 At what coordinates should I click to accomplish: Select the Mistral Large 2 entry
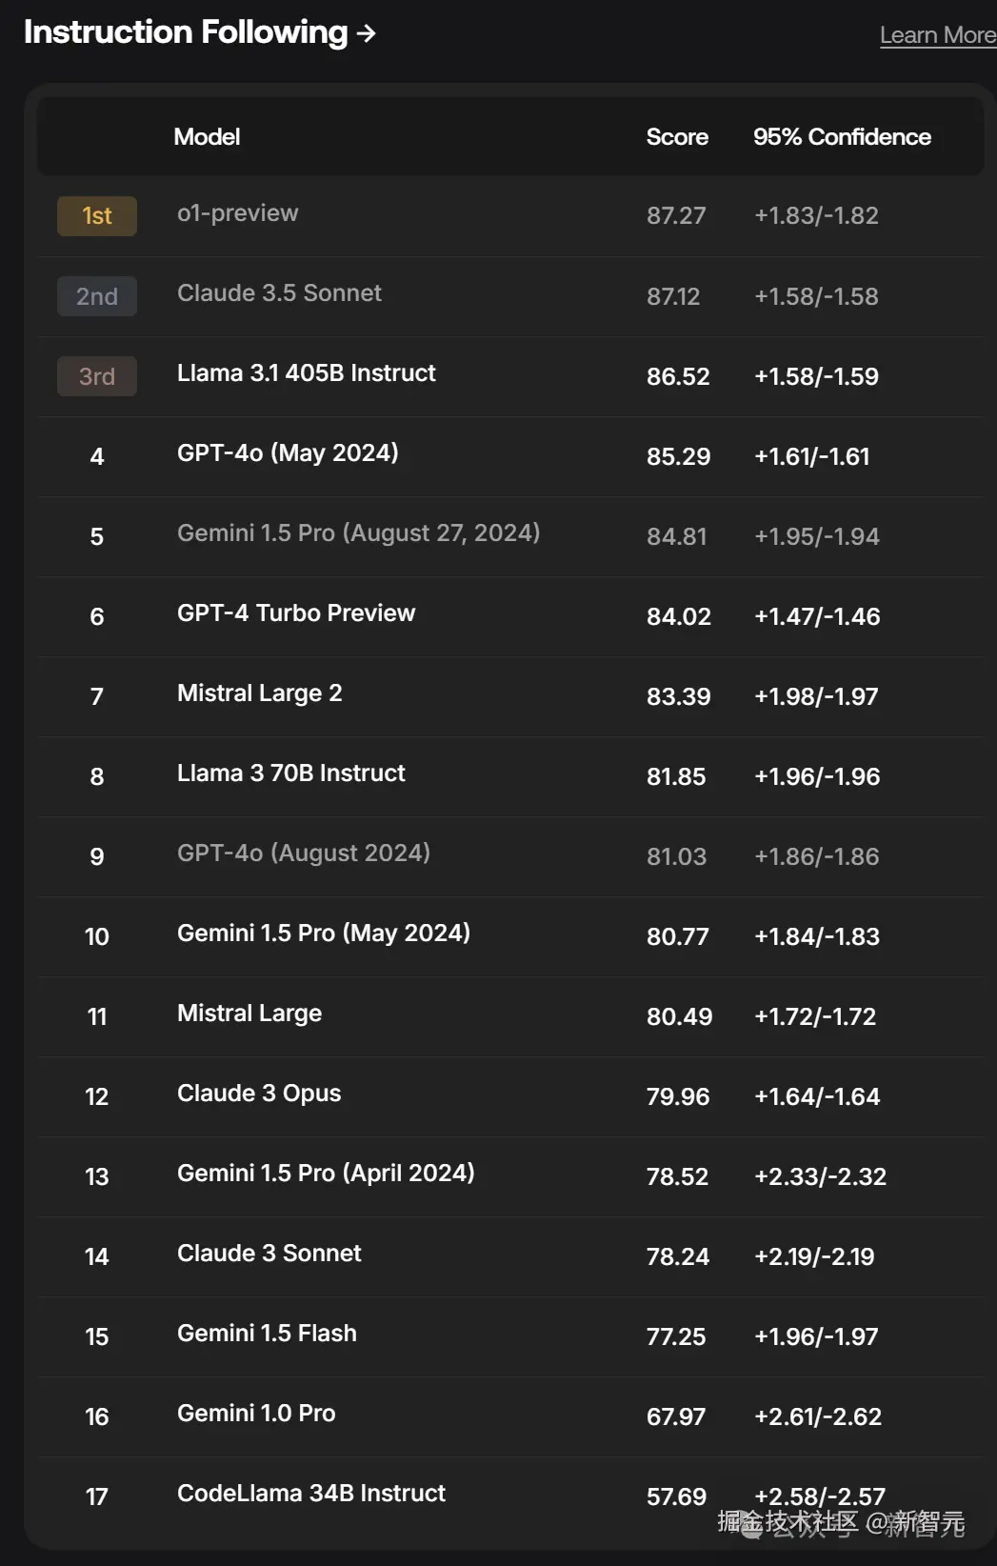point(259,693)
